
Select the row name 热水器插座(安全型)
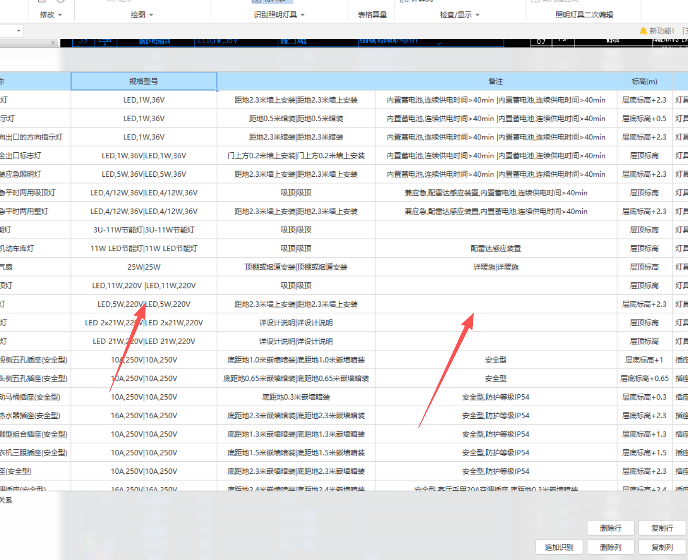click(x=35, y=416)
